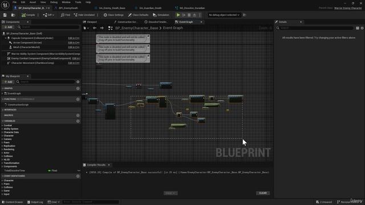Open the DissolveTimeline tab

click(x=157, y=22)
